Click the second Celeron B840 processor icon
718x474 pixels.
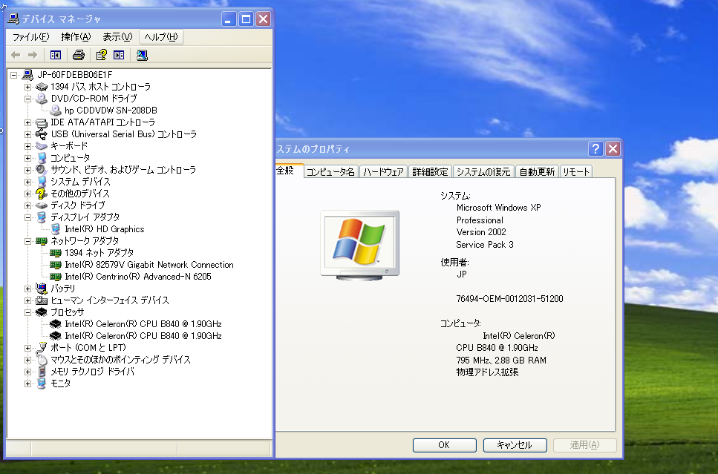[56, 336]
